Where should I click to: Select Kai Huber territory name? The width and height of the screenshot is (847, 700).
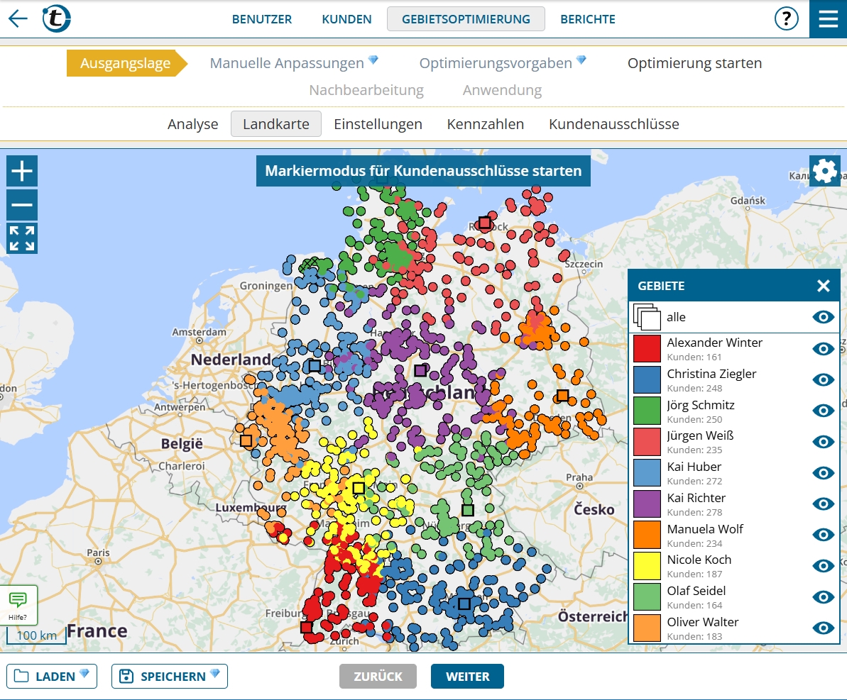[x=694, y=466]
